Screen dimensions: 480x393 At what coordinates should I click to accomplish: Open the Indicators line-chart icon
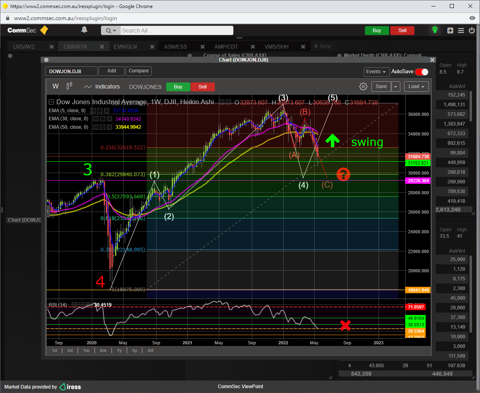click(x=88, y=86)
